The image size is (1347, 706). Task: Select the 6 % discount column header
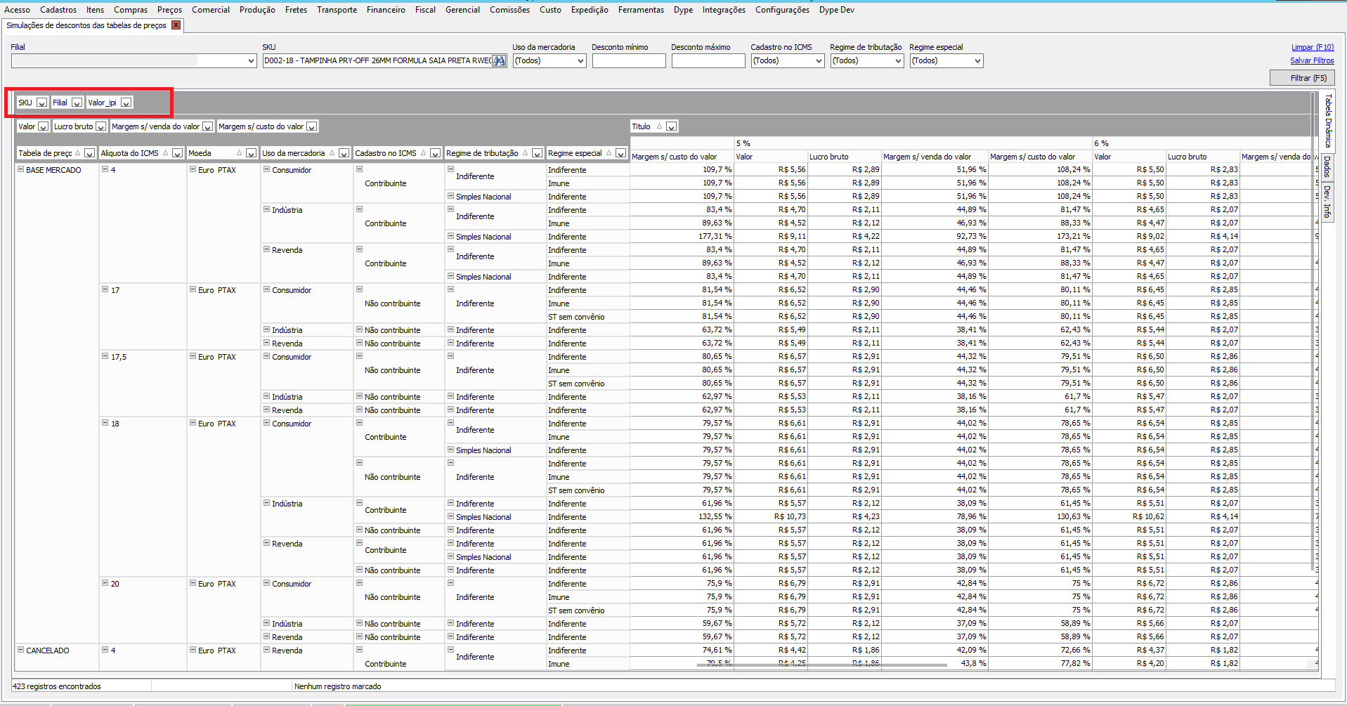[x=1202, y=143]
